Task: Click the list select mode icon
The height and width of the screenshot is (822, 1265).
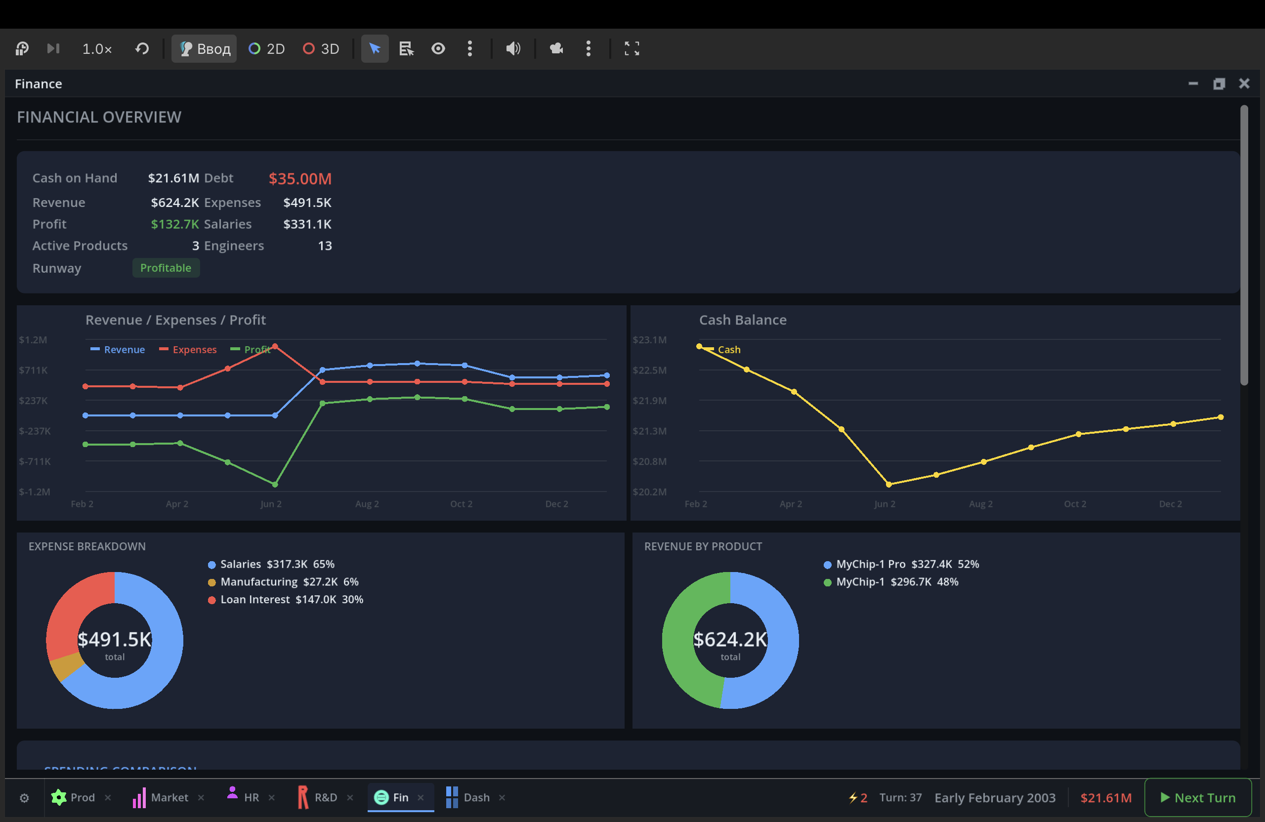Action: coord(406,49)
